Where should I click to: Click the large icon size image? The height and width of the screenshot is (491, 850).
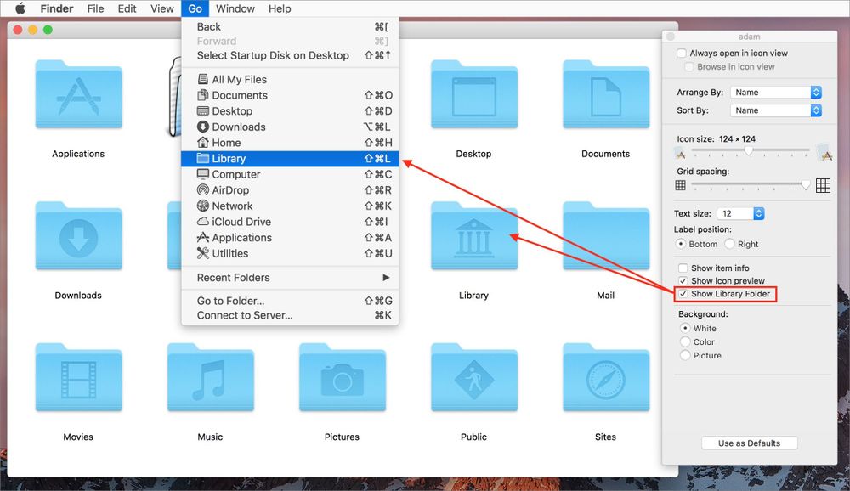point(824,153)
